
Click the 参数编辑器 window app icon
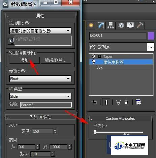[x=5, y=4]
